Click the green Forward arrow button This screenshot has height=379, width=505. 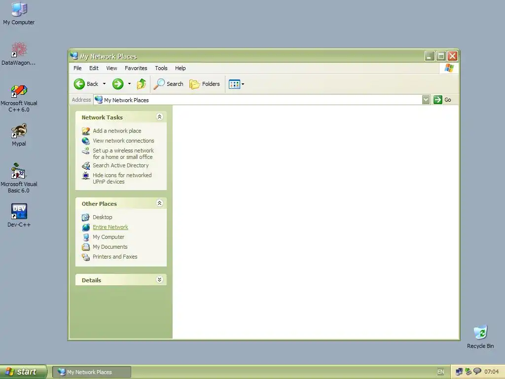(118, 84)
